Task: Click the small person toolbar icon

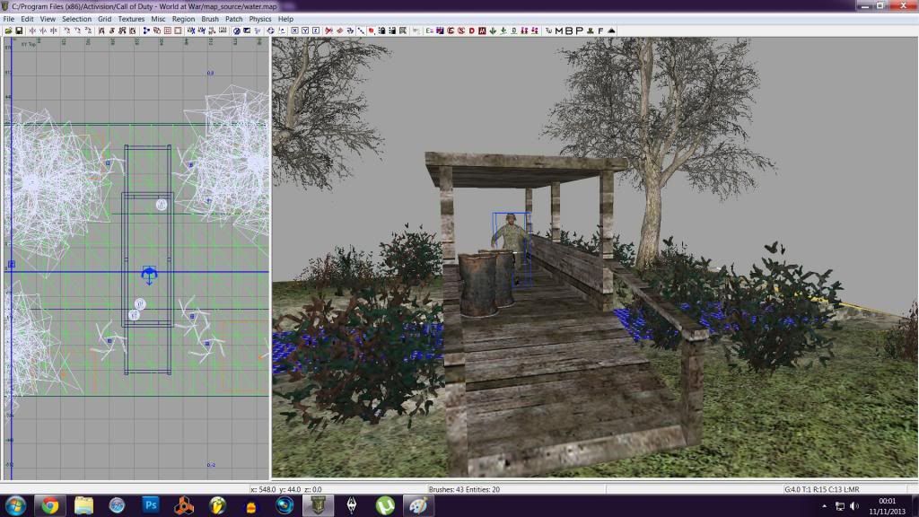Action: click(591, 31)
